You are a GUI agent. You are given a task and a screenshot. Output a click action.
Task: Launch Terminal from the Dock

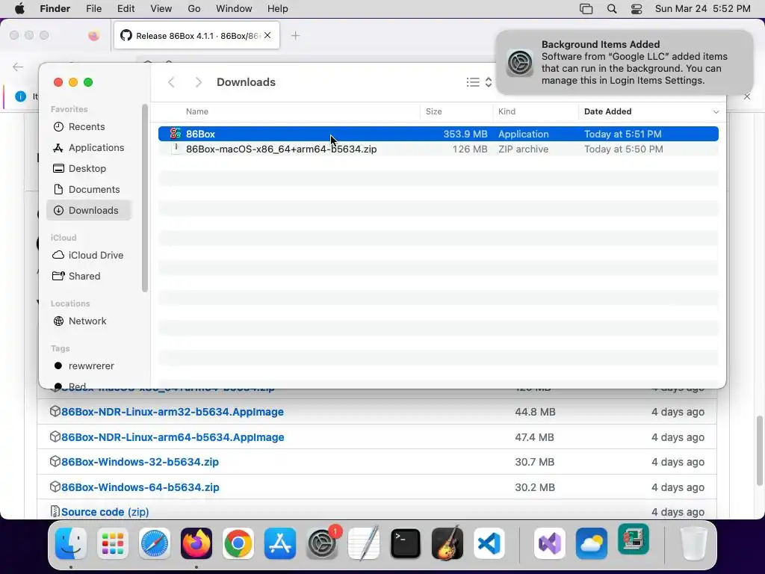pyautogui.click(x=406, y=543)
